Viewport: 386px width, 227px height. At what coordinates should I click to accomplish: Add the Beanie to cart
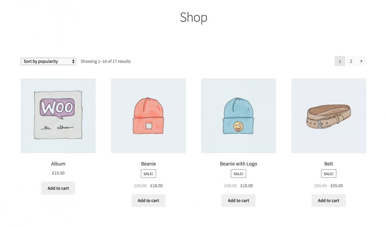pos(148,201)
